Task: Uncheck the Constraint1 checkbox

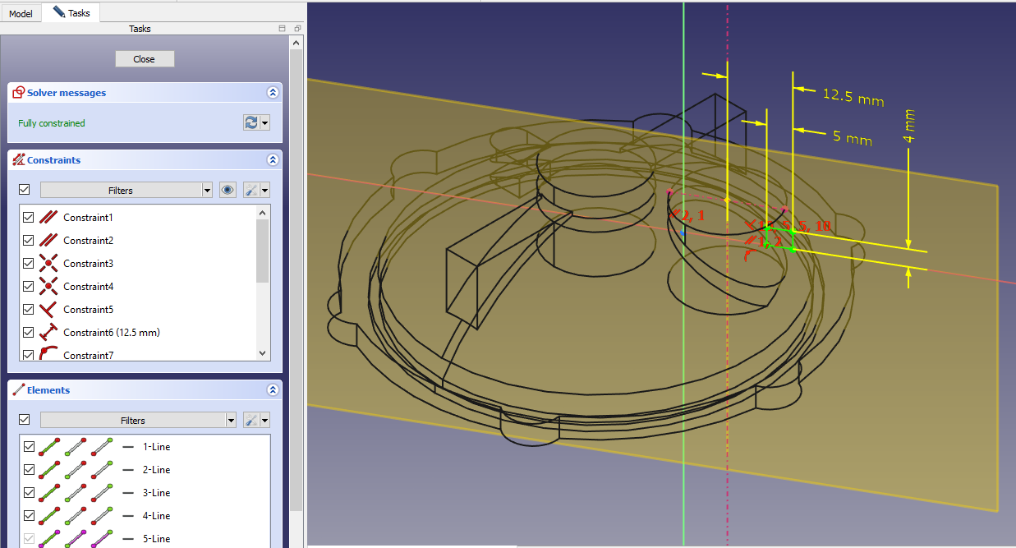Action: 29,218
